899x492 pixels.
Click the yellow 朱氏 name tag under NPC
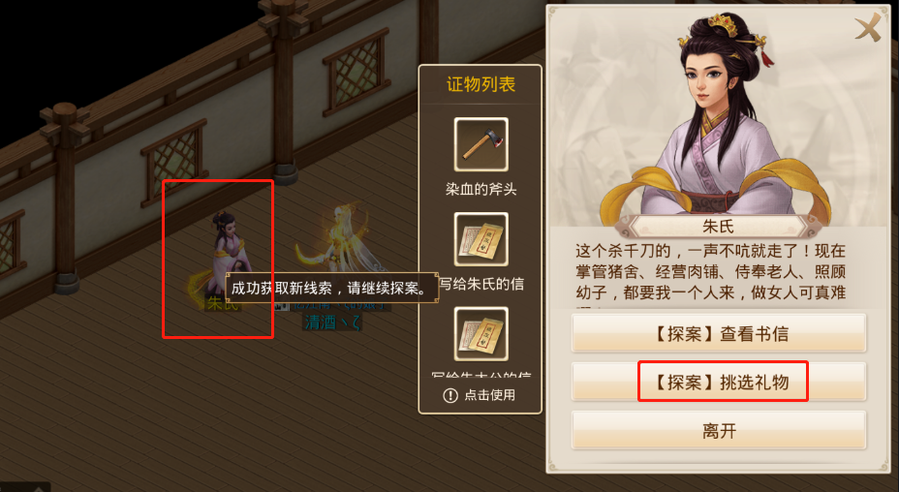tap(222, 303)
